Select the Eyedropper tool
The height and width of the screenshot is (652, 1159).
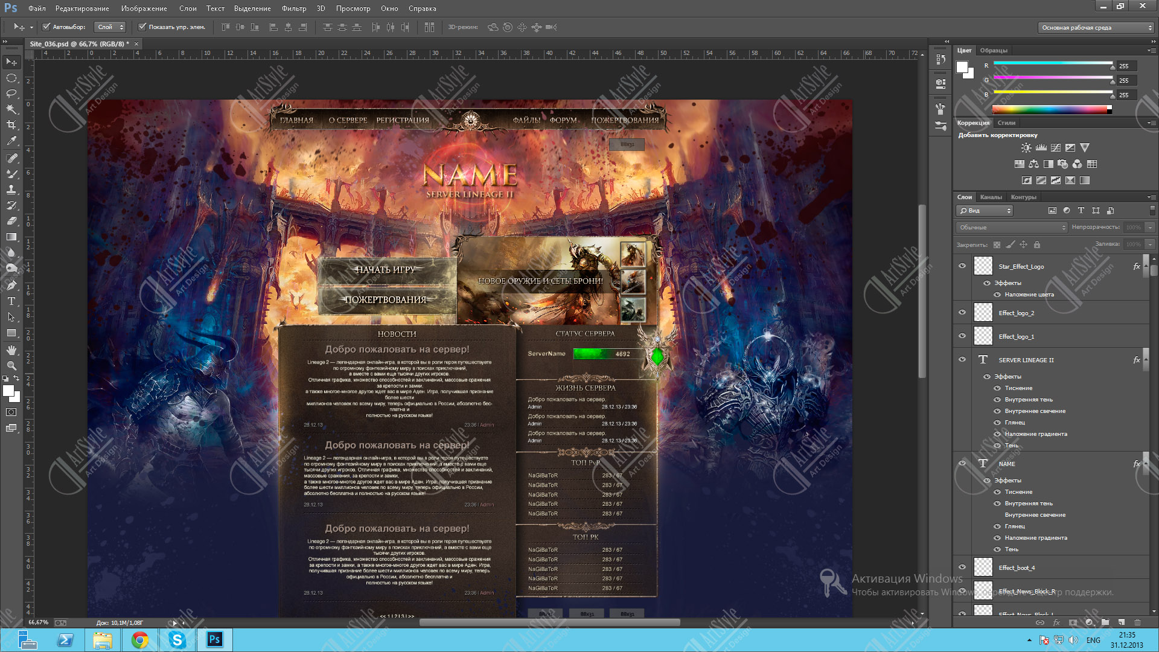point(11,141)
